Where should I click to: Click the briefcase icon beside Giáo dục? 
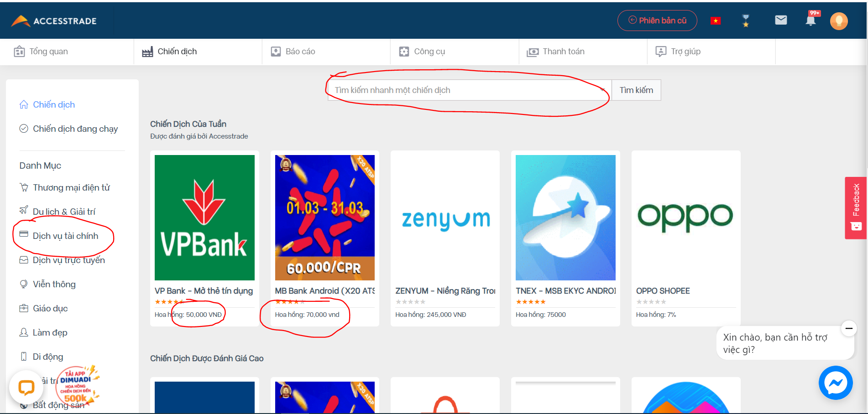click(x=24, y=308)
